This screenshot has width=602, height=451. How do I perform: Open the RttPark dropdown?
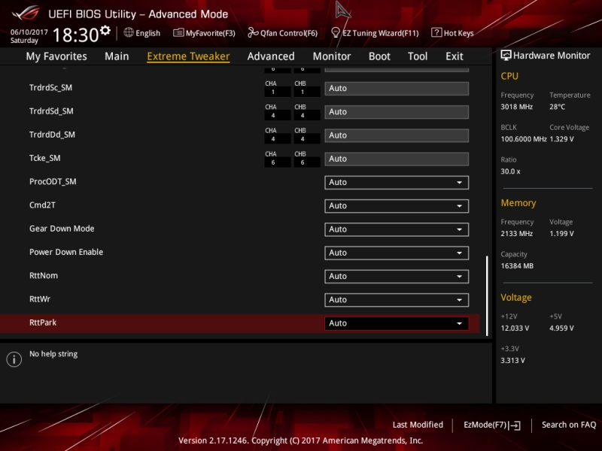pos(397,323)
